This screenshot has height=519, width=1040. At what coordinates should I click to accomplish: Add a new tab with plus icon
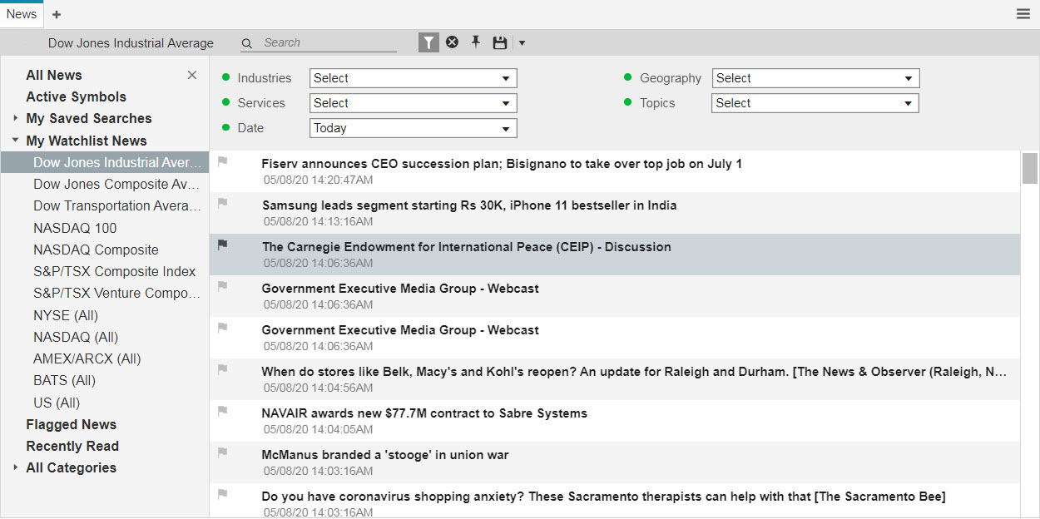57,14
